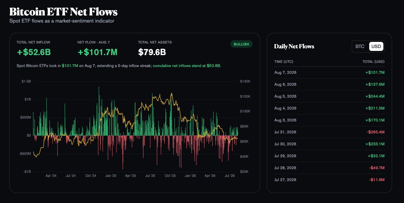
Task: Click the Daily Net Flows panel title
Action: pyautogui.click(x=294, y=46)
